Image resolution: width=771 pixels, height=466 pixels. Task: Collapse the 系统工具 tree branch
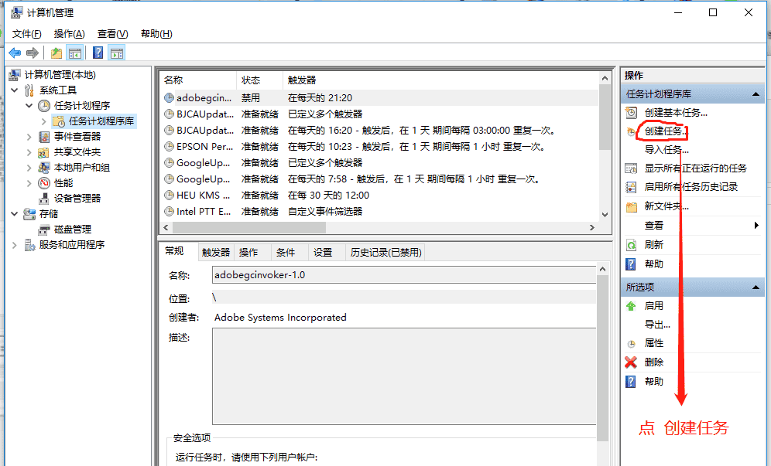click(15, 88)
